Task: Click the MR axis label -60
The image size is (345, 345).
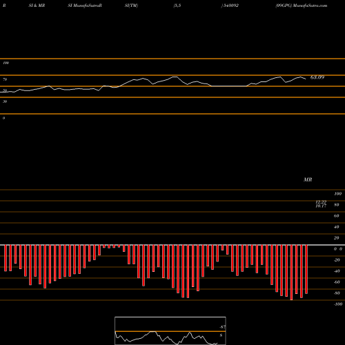Action: point(337,282)
